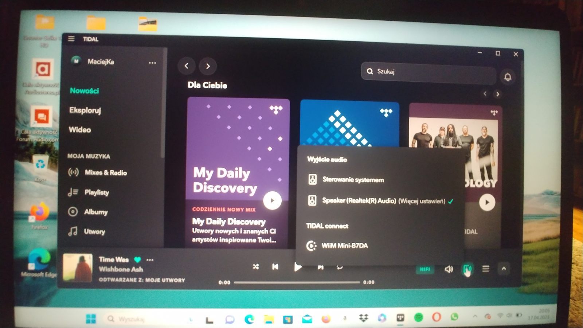Open the TIDAL hamburger menu
This screenshot has height=328, width=583.
tap(71, 39)
